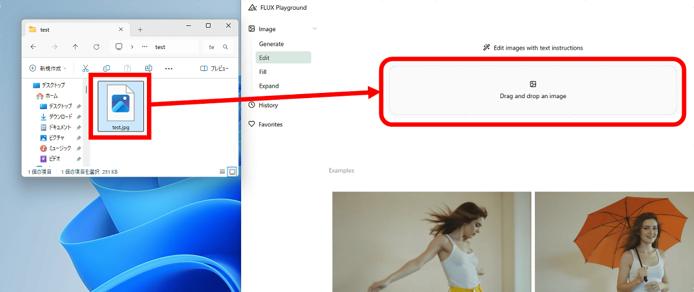Click the This PC monitor icon in address bar

click(119, 47)
